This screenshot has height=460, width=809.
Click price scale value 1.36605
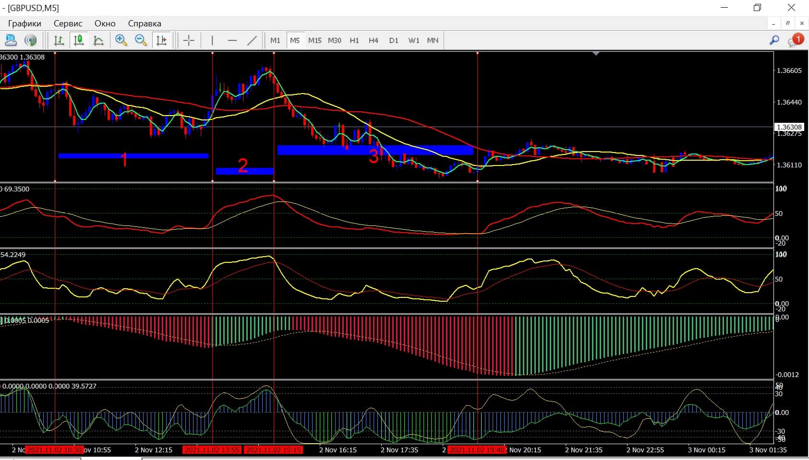point(789,71)
